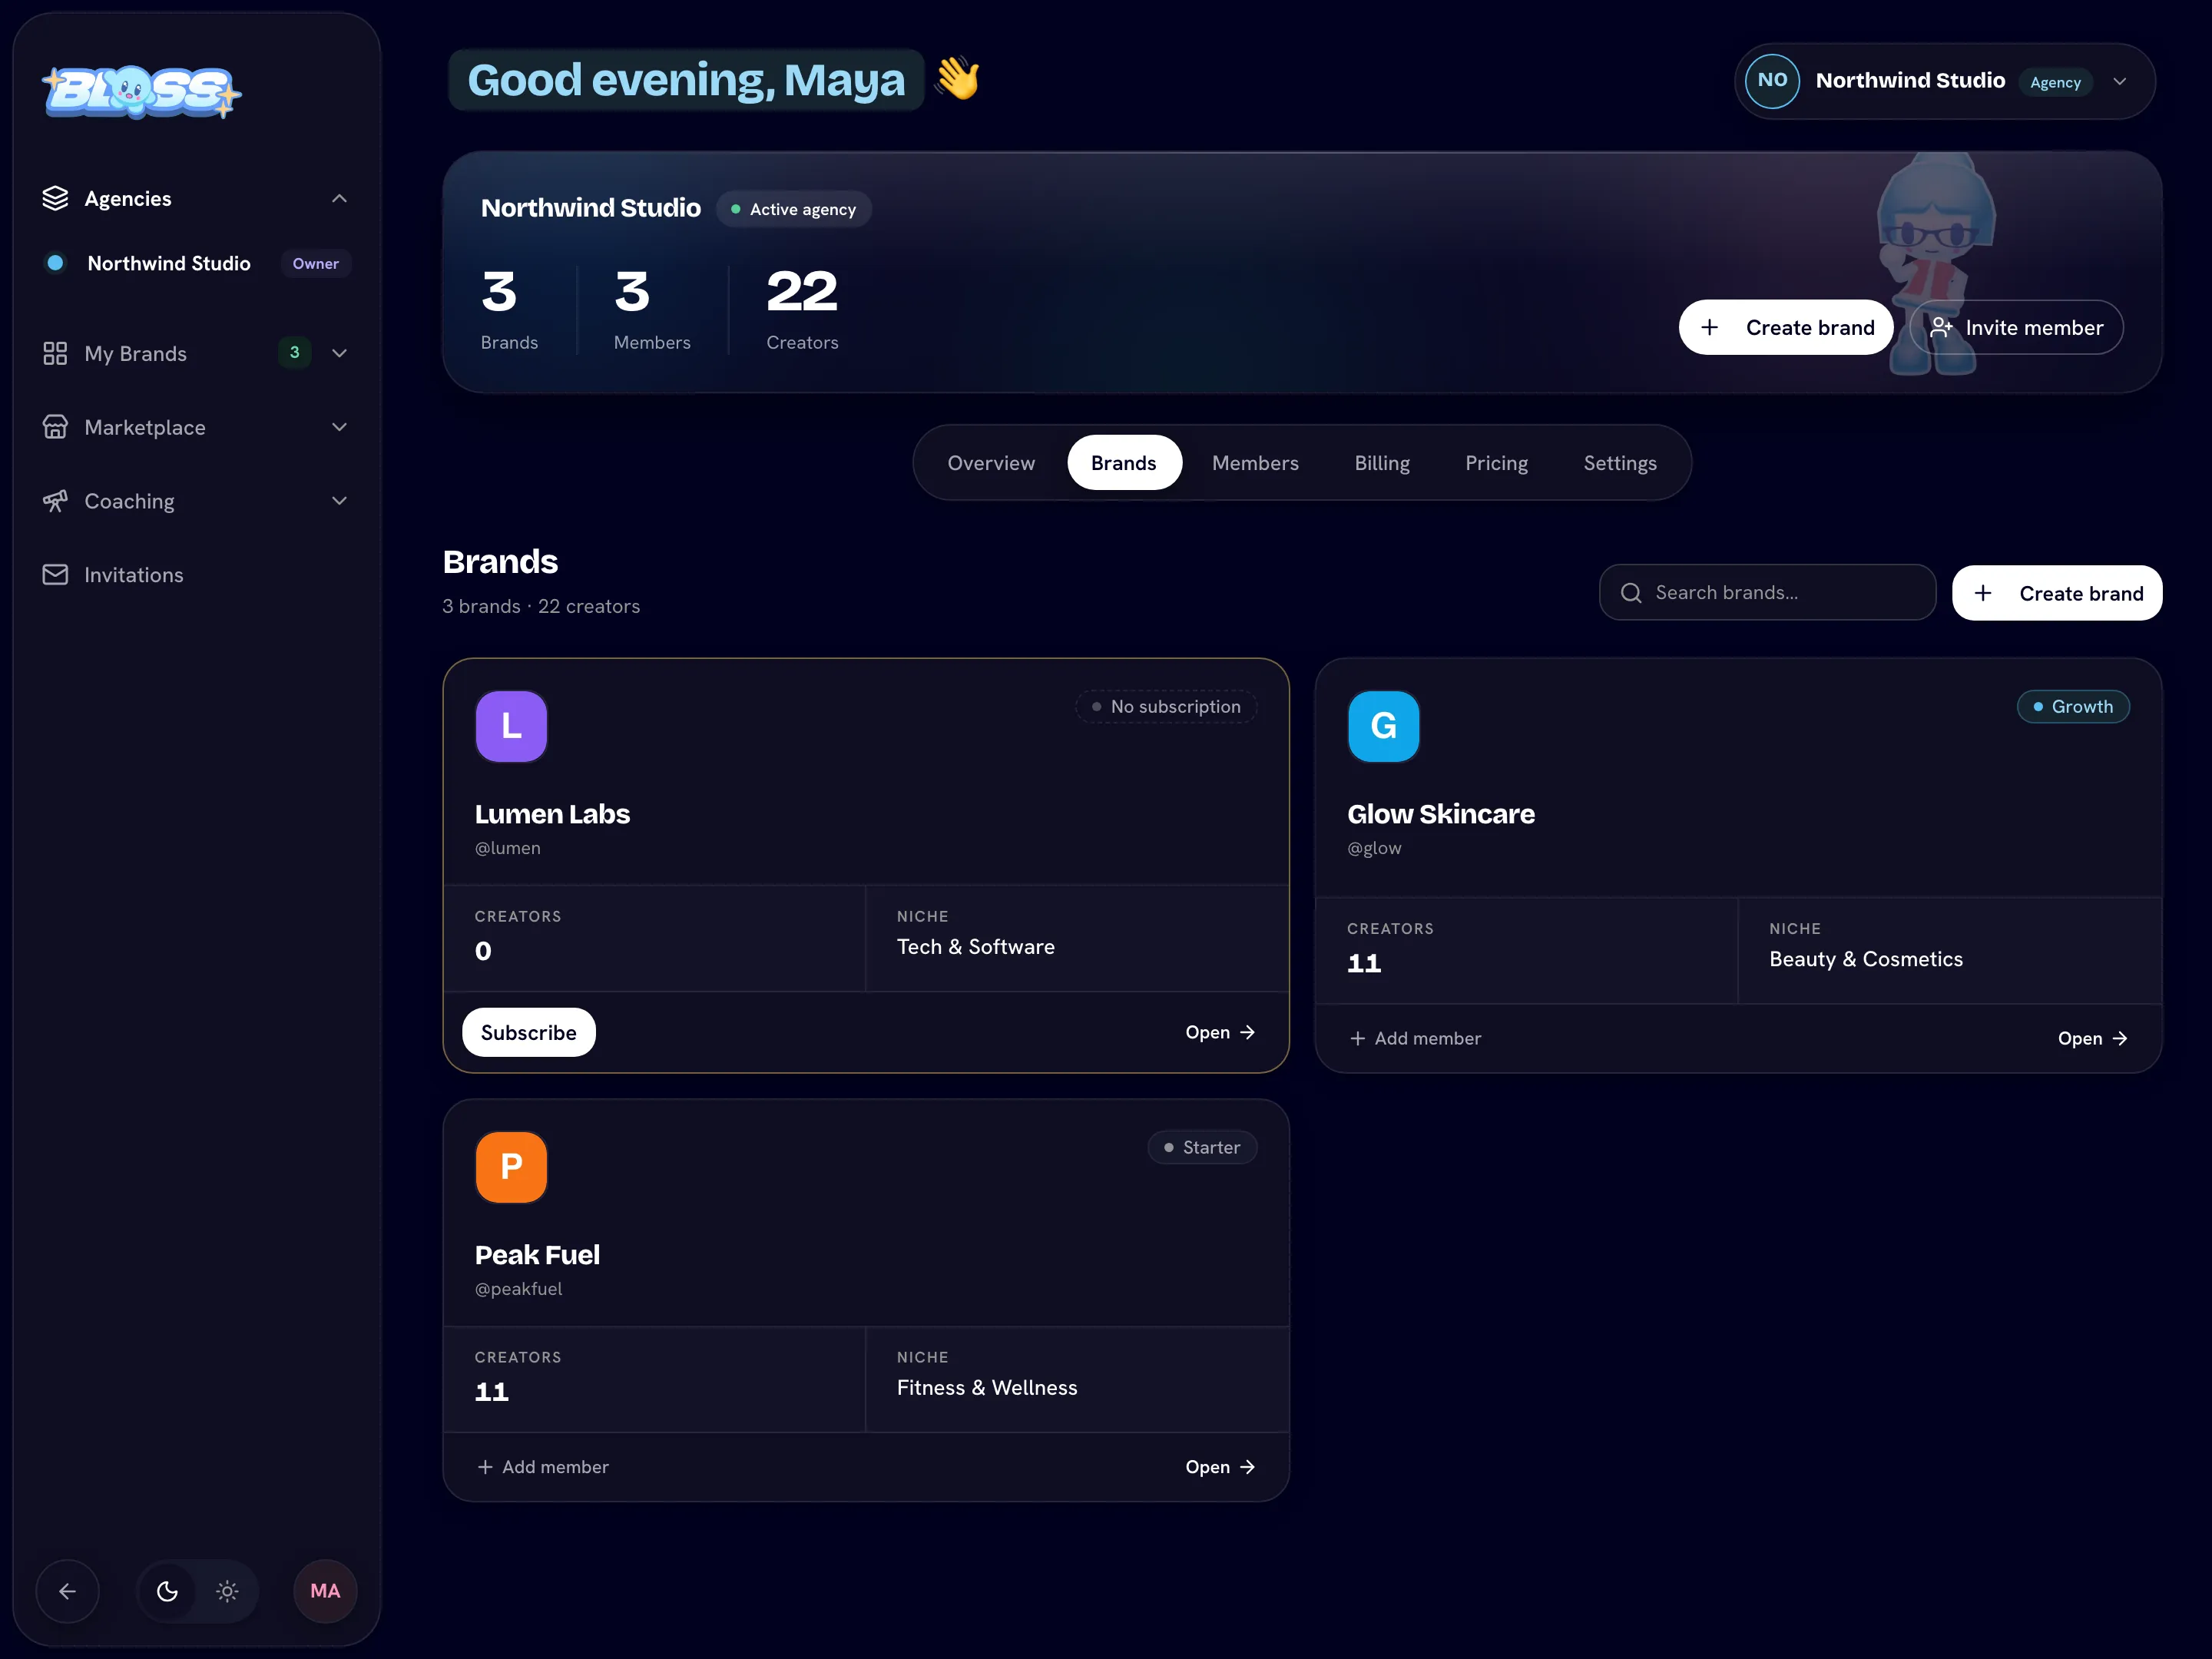Expand the Marketplace section chevron
2212x1659 pixels.
pos(339,427)
